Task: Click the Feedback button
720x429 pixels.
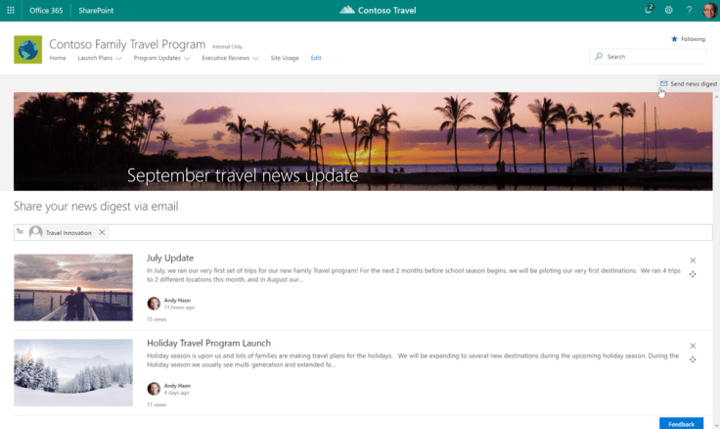Action: 681,423
